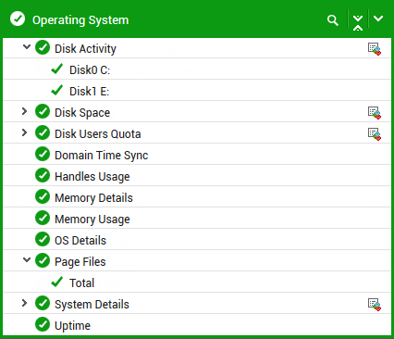Click Disk Space green status icon
The image size is (394, 339).
coord(43,111)
